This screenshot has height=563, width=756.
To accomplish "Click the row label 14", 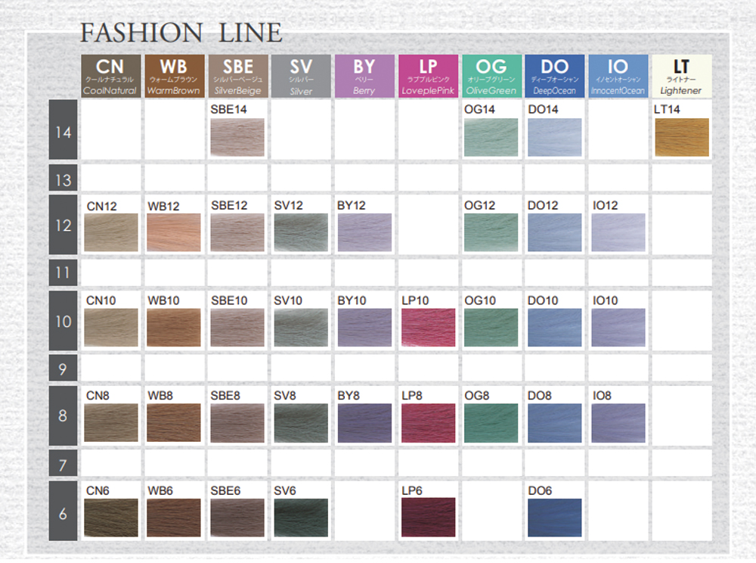I will pyautogui.click(x=62, y=132).
